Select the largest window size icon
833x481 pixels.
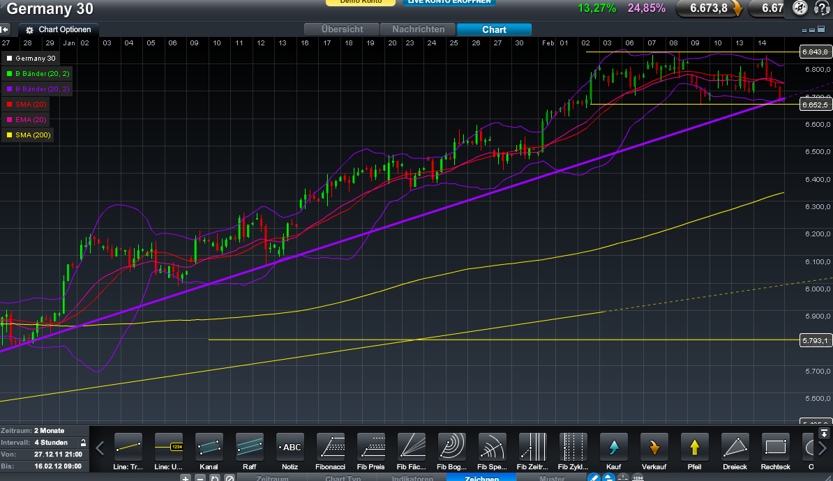pyautogui.click(x=821, y=29)
